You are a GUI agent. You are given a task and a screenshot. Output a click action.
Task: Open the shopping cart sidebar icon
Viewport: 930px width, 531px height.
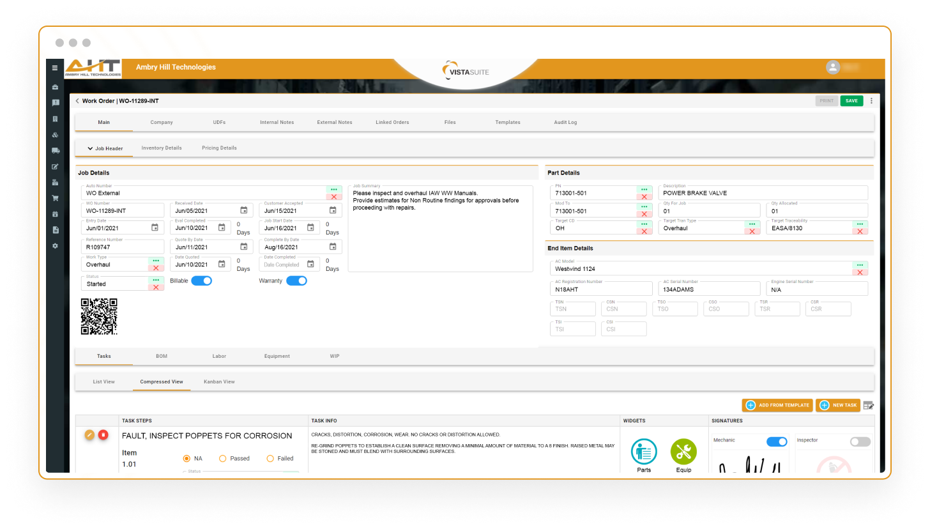(56, 198)
